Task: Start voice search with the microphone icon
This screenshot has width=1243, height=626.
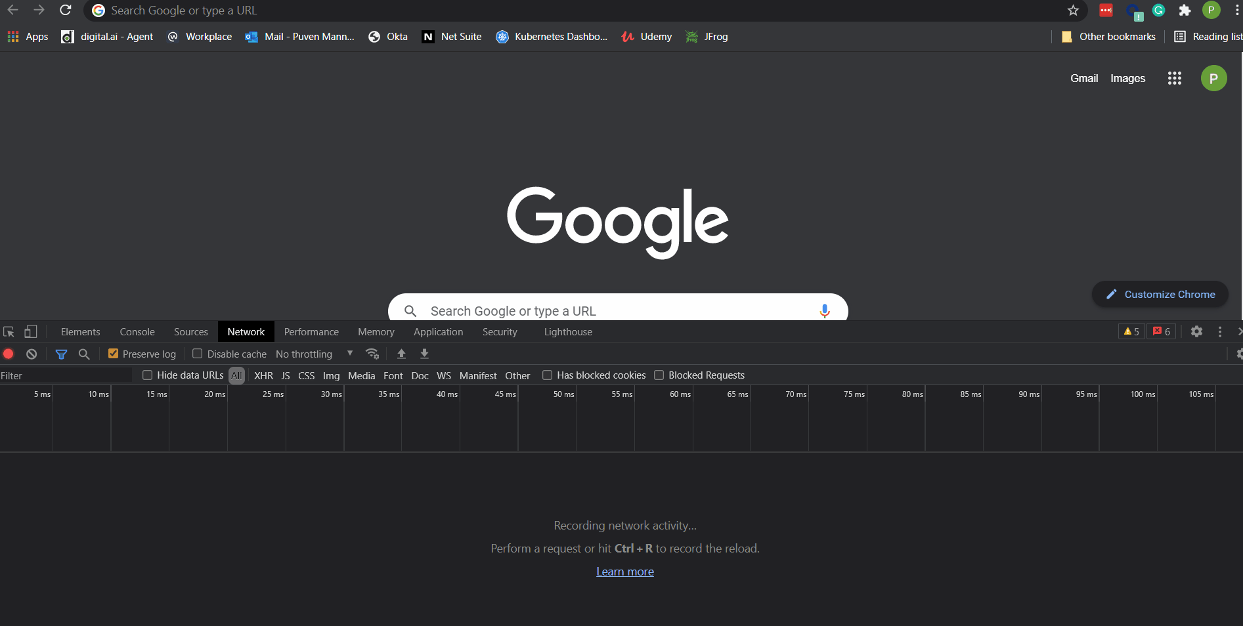Action: coord(824,310)
